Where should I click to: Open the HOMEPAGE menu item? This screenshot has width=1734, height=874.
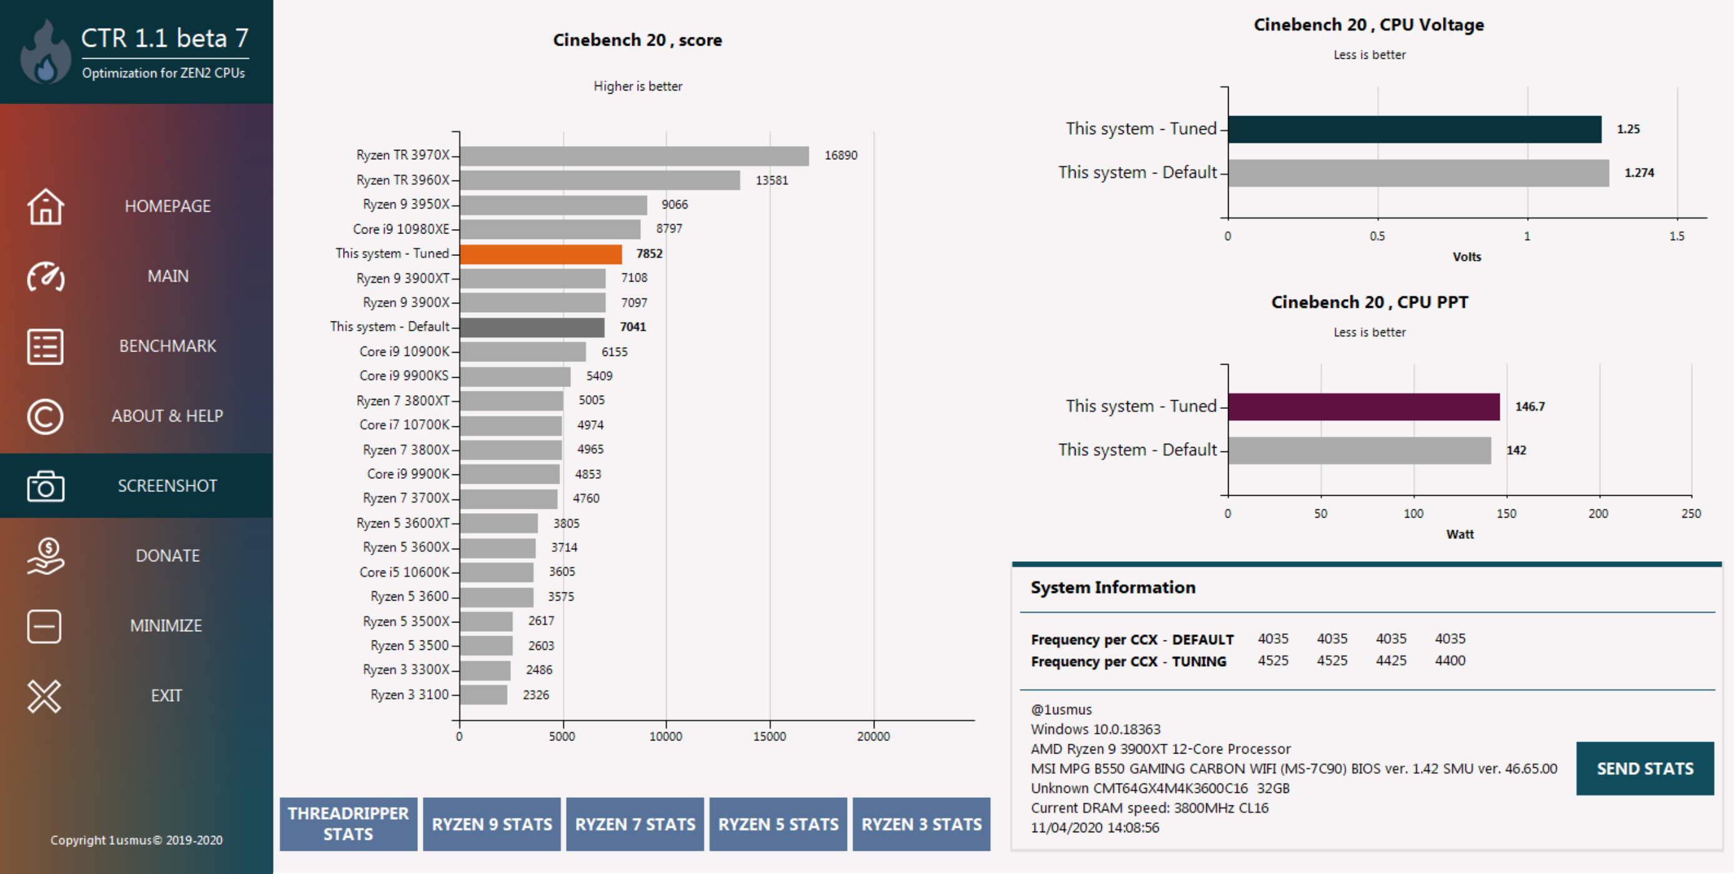pyautogui.click(x=167, y=206)
